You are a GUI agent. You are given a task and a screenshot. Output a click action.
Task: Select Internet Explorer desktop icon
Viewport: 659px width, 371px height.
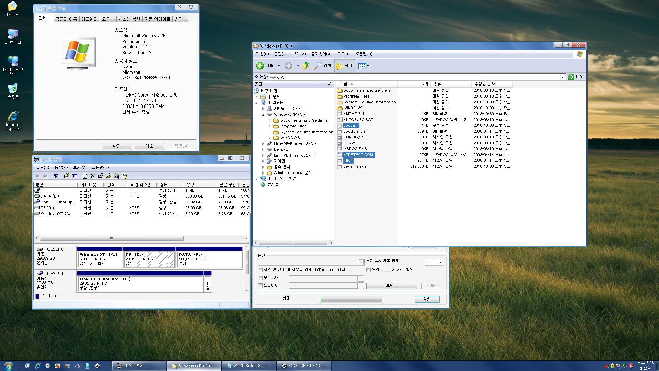click(13, 121)
